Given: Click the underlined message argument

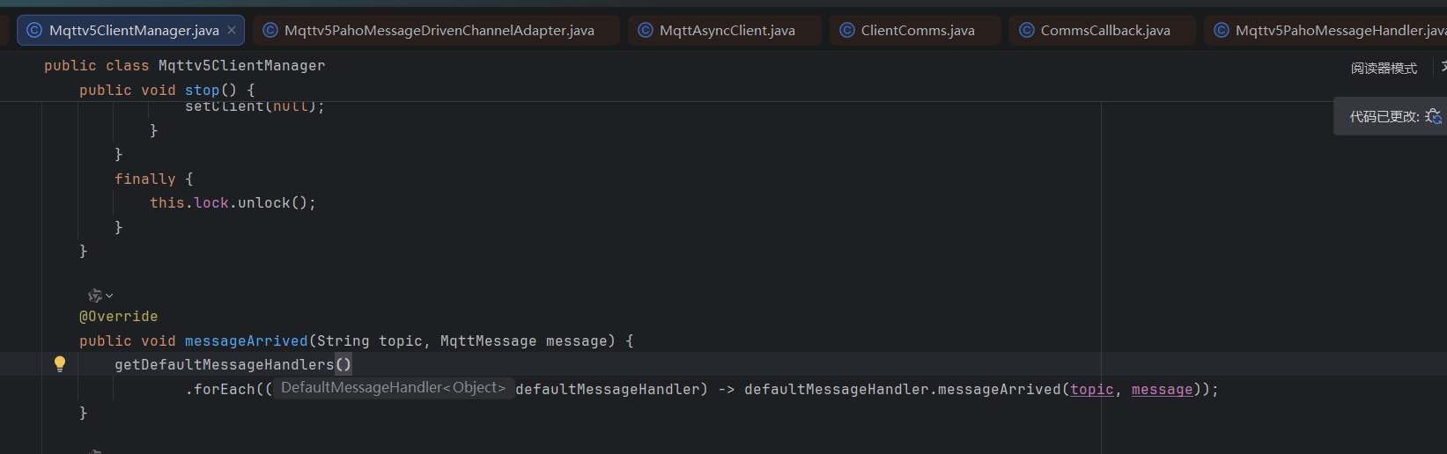Looking at the screenshot, I should pos(1162,389).
